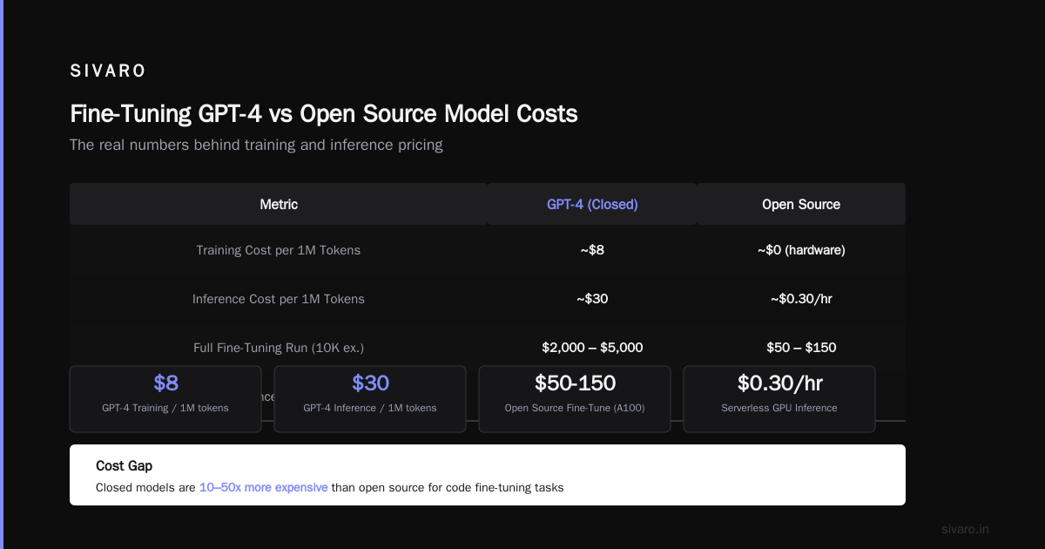Click the 'Inference Cost per 1M Tokens' row label
The image size is (1045, 549).
(x=279, y=299)
